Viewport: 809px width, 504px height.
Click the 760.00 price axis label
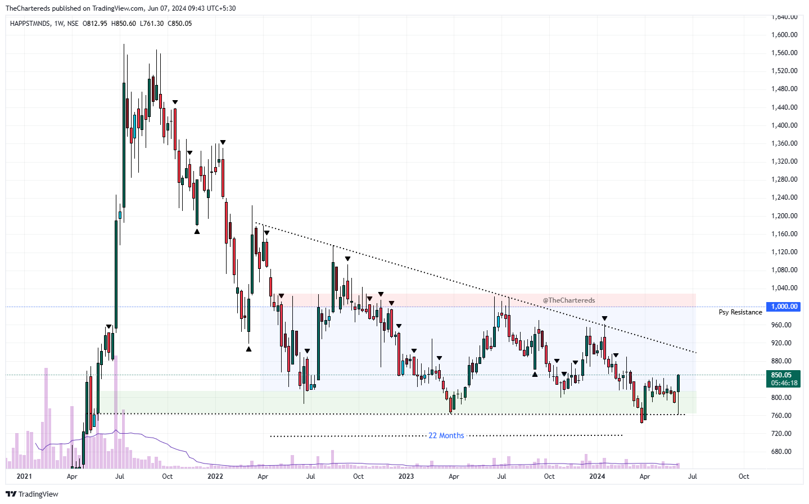[781, 416]
